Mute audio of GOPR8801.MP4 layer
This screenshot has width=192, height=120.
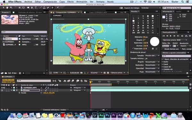point(4,88)
